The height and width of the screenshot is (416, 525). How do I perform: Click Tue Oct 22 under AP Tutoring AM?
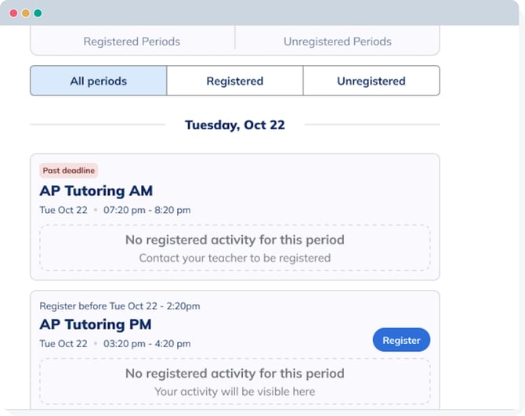pyautogui.click(x=63, y=210)
